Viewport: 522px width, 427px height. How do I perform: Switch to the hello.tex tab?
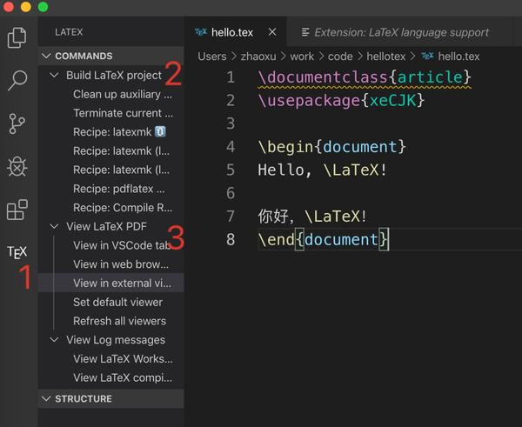232,32
